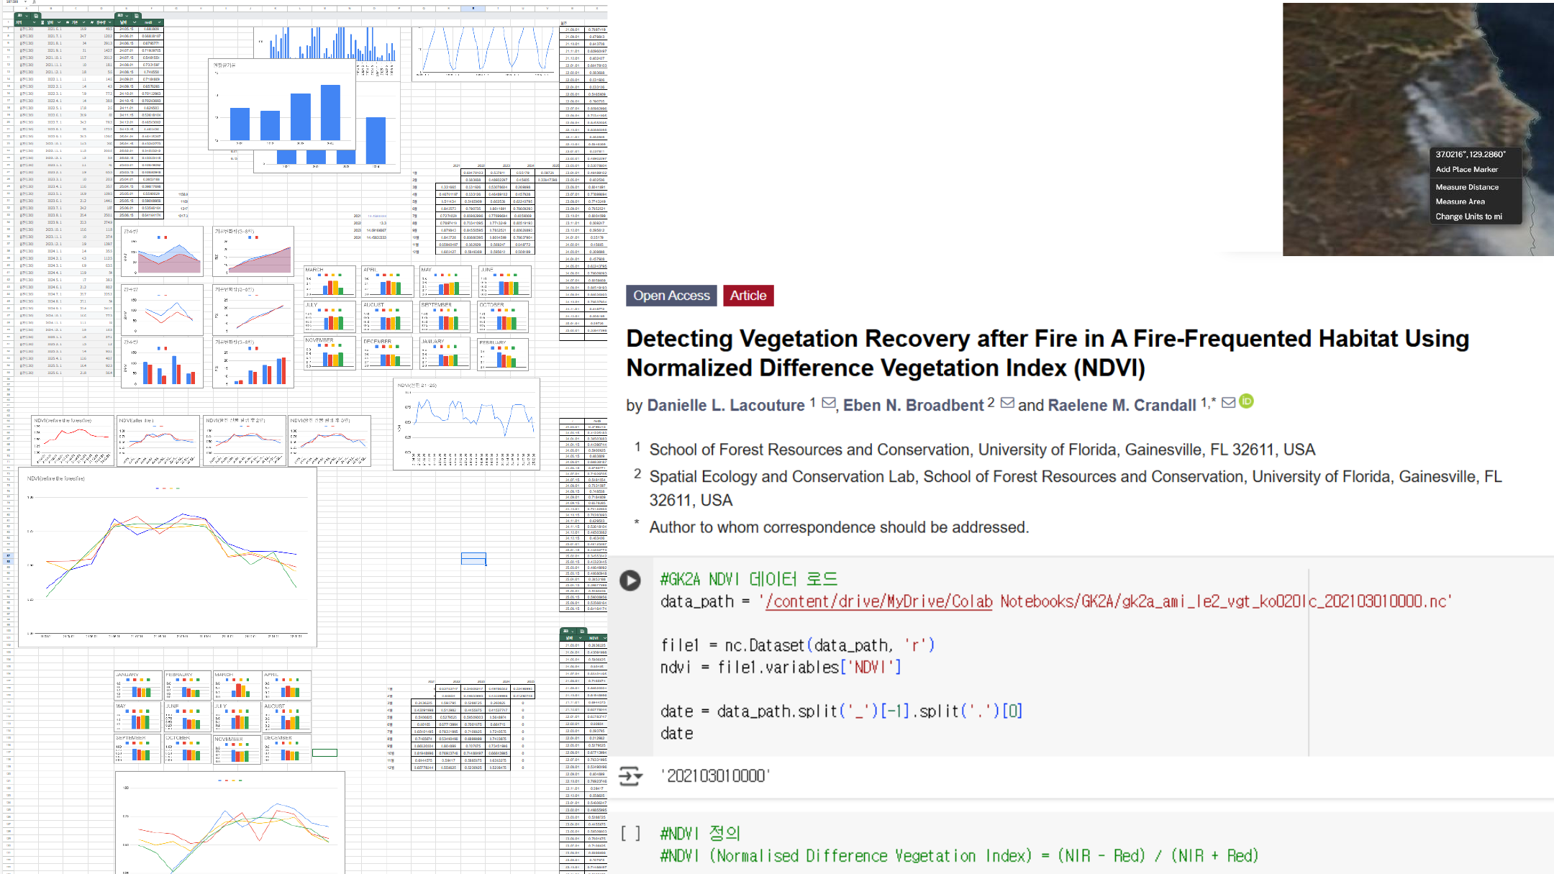Select Measure Area in map menu

pos(1460,201)
